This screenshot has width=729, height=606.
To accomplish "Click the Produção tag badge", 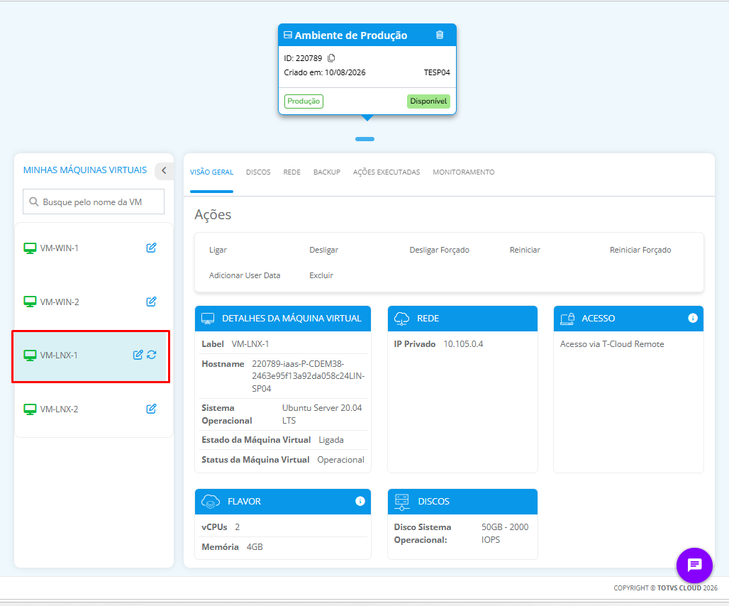I will (x=304, y=101).
